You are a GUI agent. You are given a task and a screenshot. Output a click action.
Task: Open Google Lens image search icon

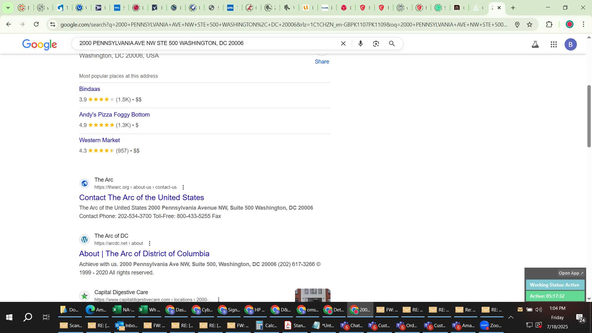point(376,44)
